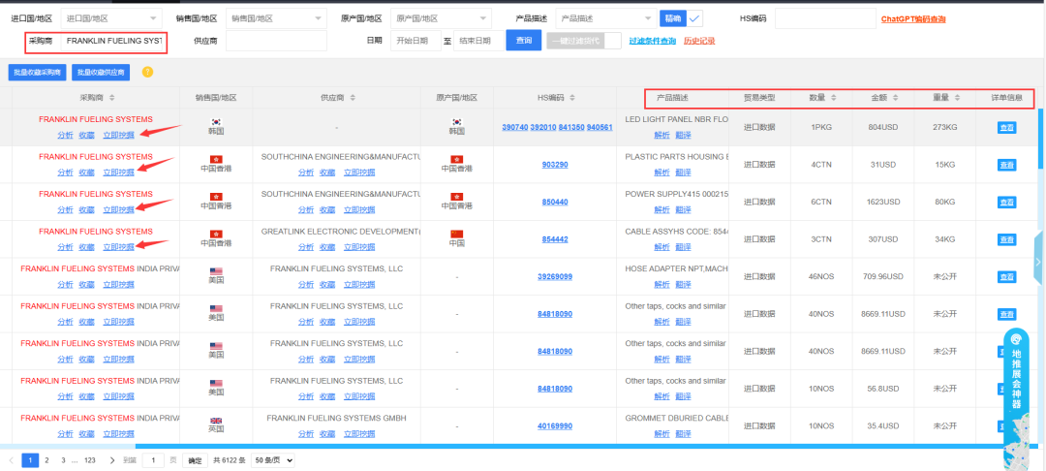Toggle the 精确 checkmark next to product description
Image resolution: width=1046 pixels, height=471 pixels.
tap(695, 18)
